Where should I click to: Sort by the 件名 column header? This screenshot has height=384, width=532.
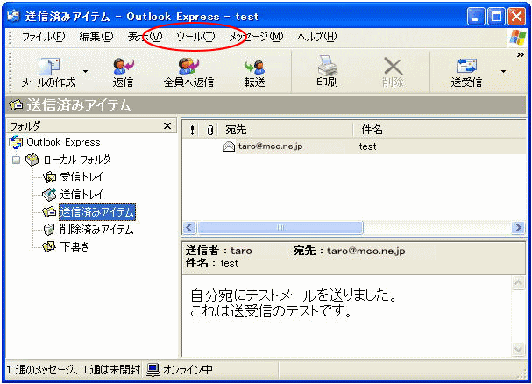pyautogui.click(x=440, y=130)
